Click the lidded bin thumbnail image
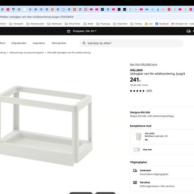 (x=138, y=137)
